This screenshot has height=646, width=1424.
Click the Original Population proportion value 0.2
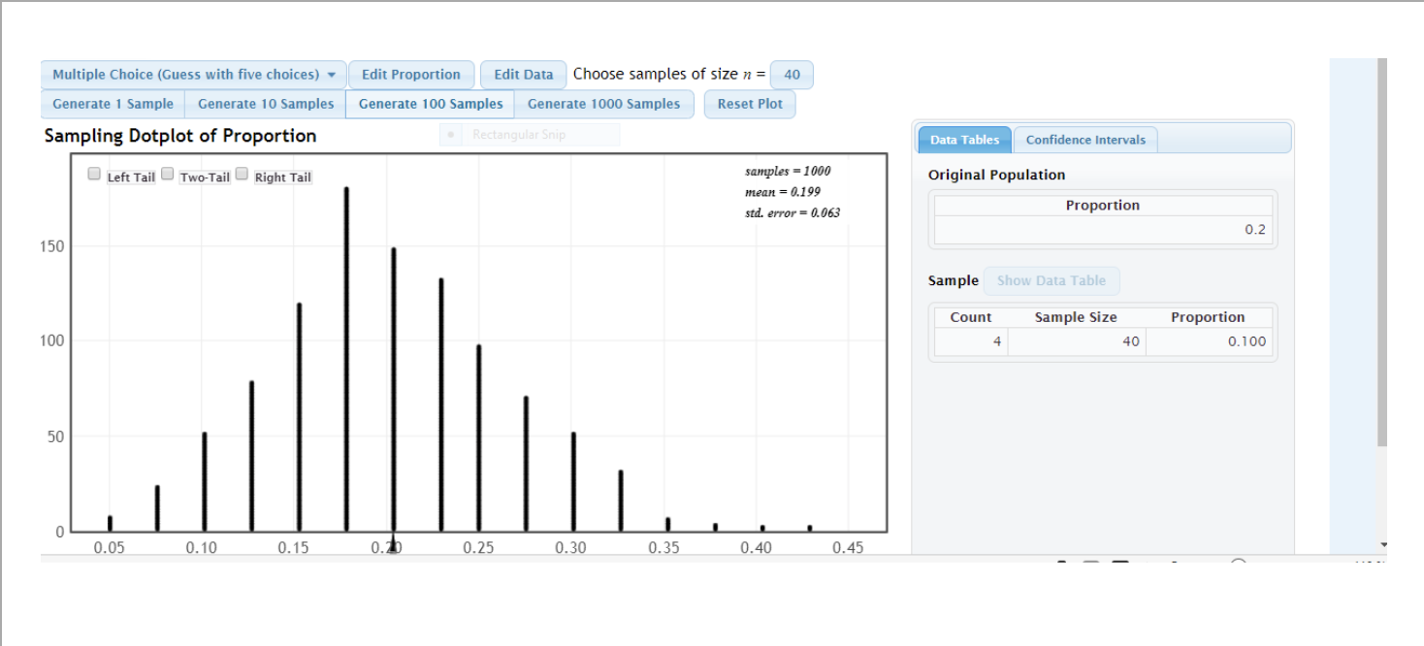click(1257, 229)
